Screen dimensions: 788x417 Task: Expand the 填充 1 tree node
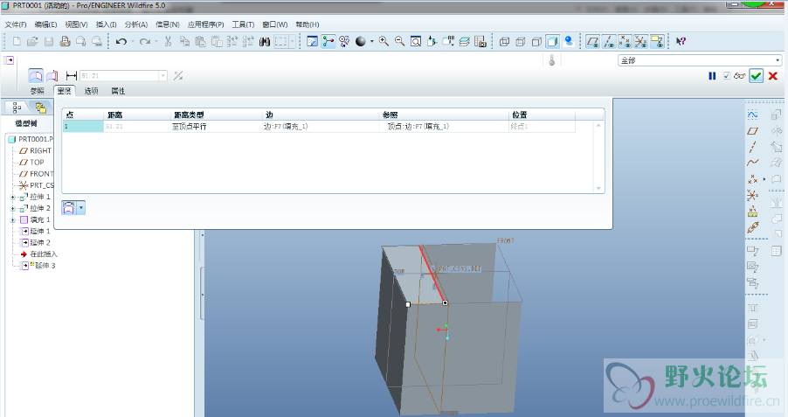(12, 219)
